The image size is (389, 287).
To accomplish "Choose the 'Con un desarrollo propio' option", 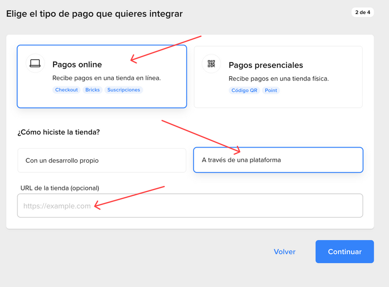I will pos(102,160).
